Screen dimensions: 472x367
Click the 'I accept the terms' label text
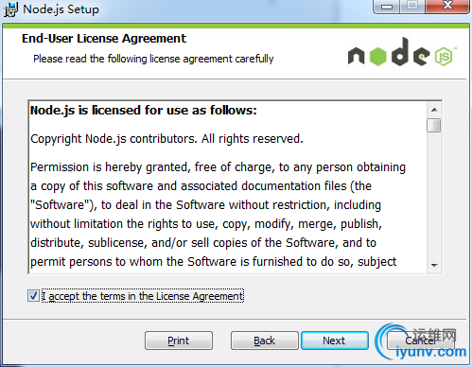[143, 296]
